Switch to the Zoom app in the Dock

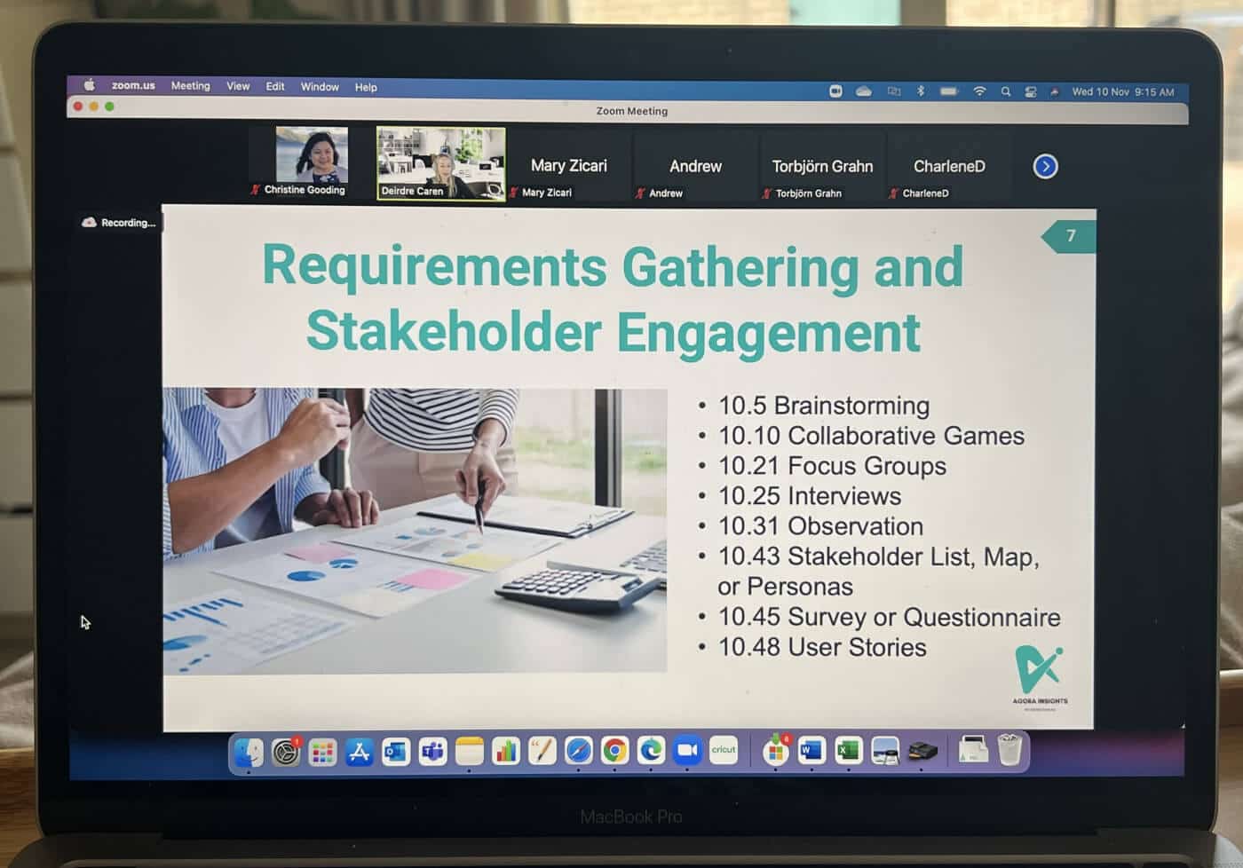pos(687,753)
